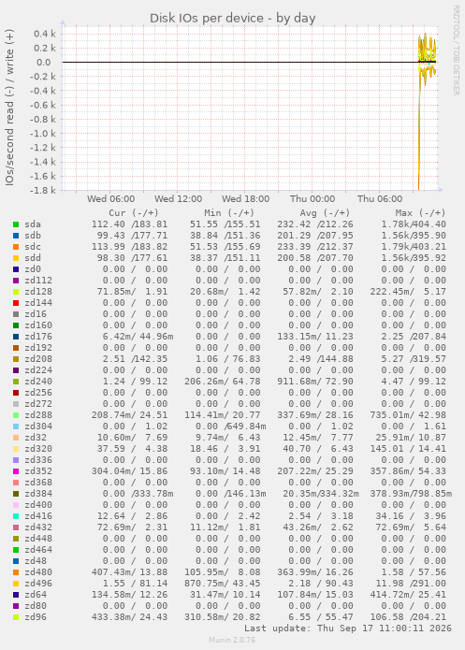This screenshot has height=650, width=465.
Task: Click zd208 max value '5.27 /319.57'
Action: pos(414,359)
